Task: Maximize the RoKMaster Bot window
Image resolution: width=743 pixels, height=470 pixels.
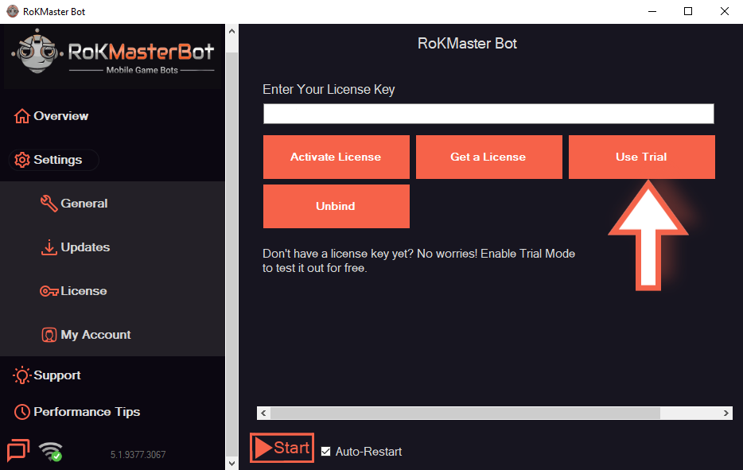Action: pyautogui.click(x=688, y=11)
